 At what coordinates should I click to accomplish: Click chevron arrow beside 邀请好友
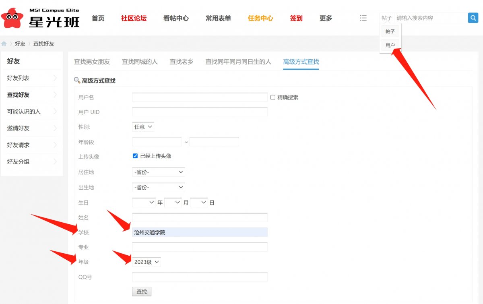coord(55,128)
